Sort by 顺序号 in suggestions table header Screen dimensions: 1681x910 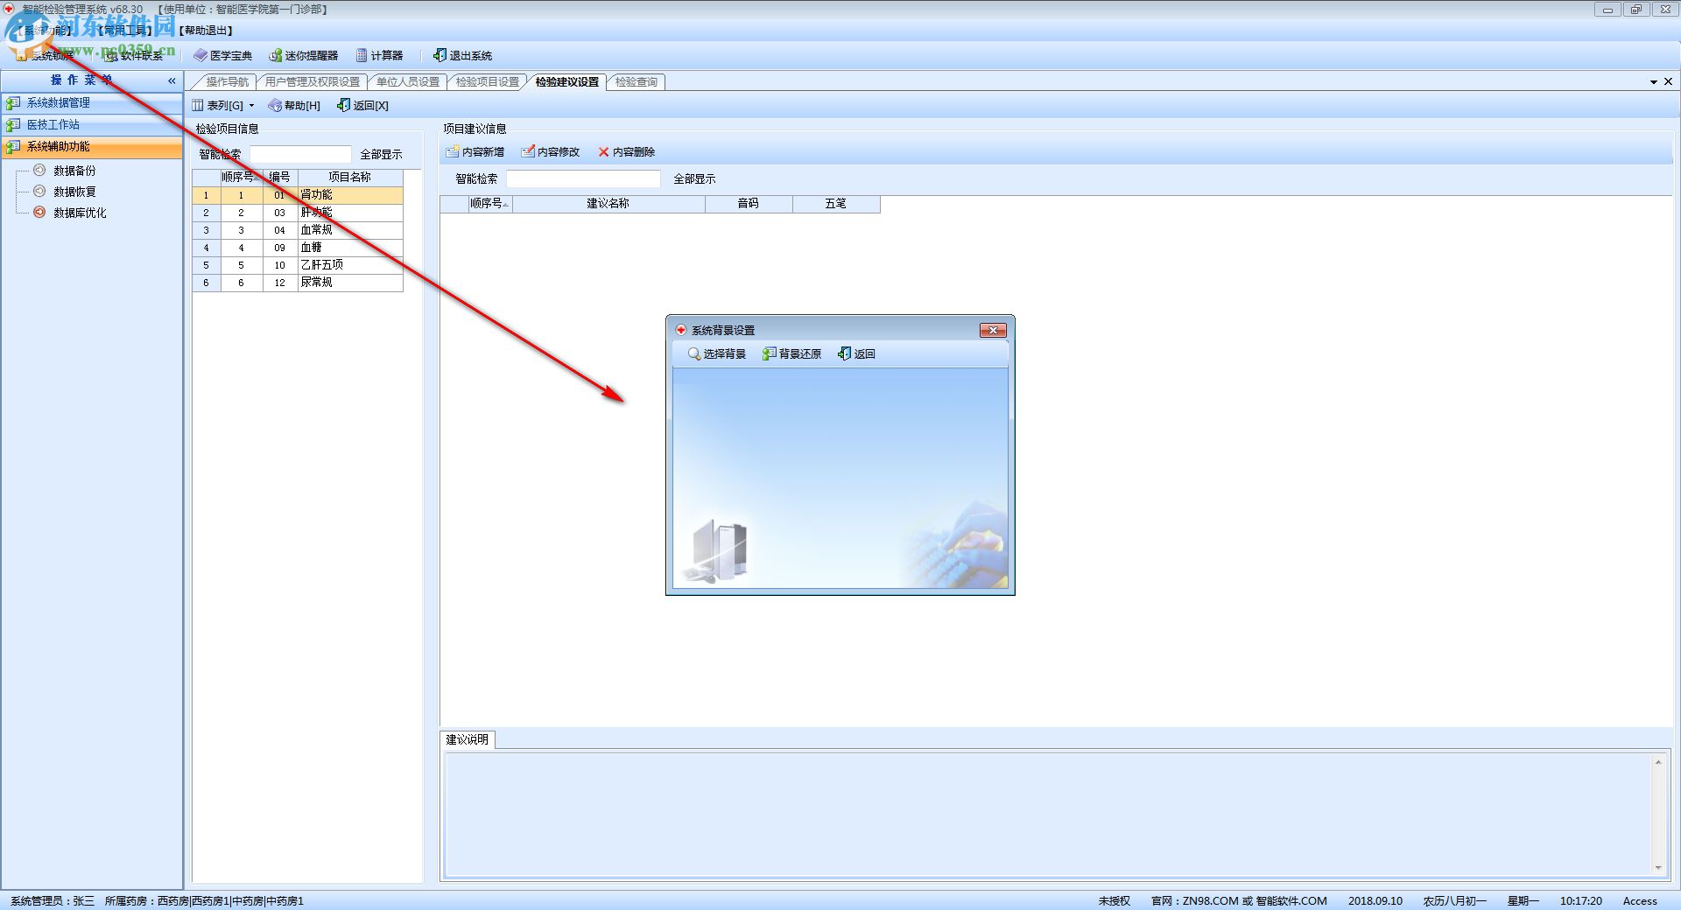click(x=490, y=203)
